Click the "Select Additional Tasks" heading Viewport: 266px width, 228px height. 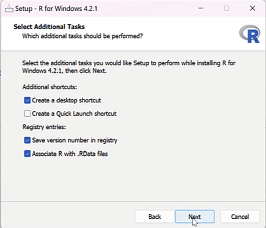click(x=49, y=27)
